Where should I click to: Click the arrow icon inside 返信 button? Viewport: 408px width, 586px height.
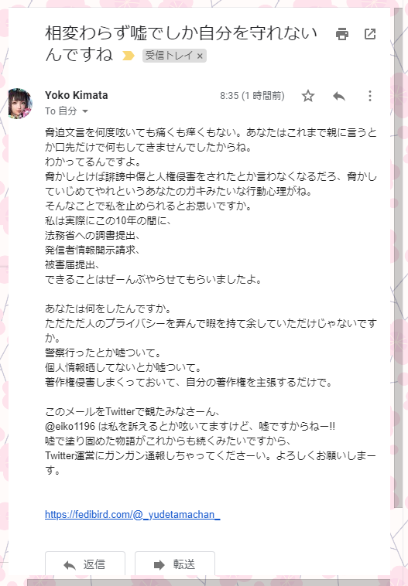click(x=70, y=565)
